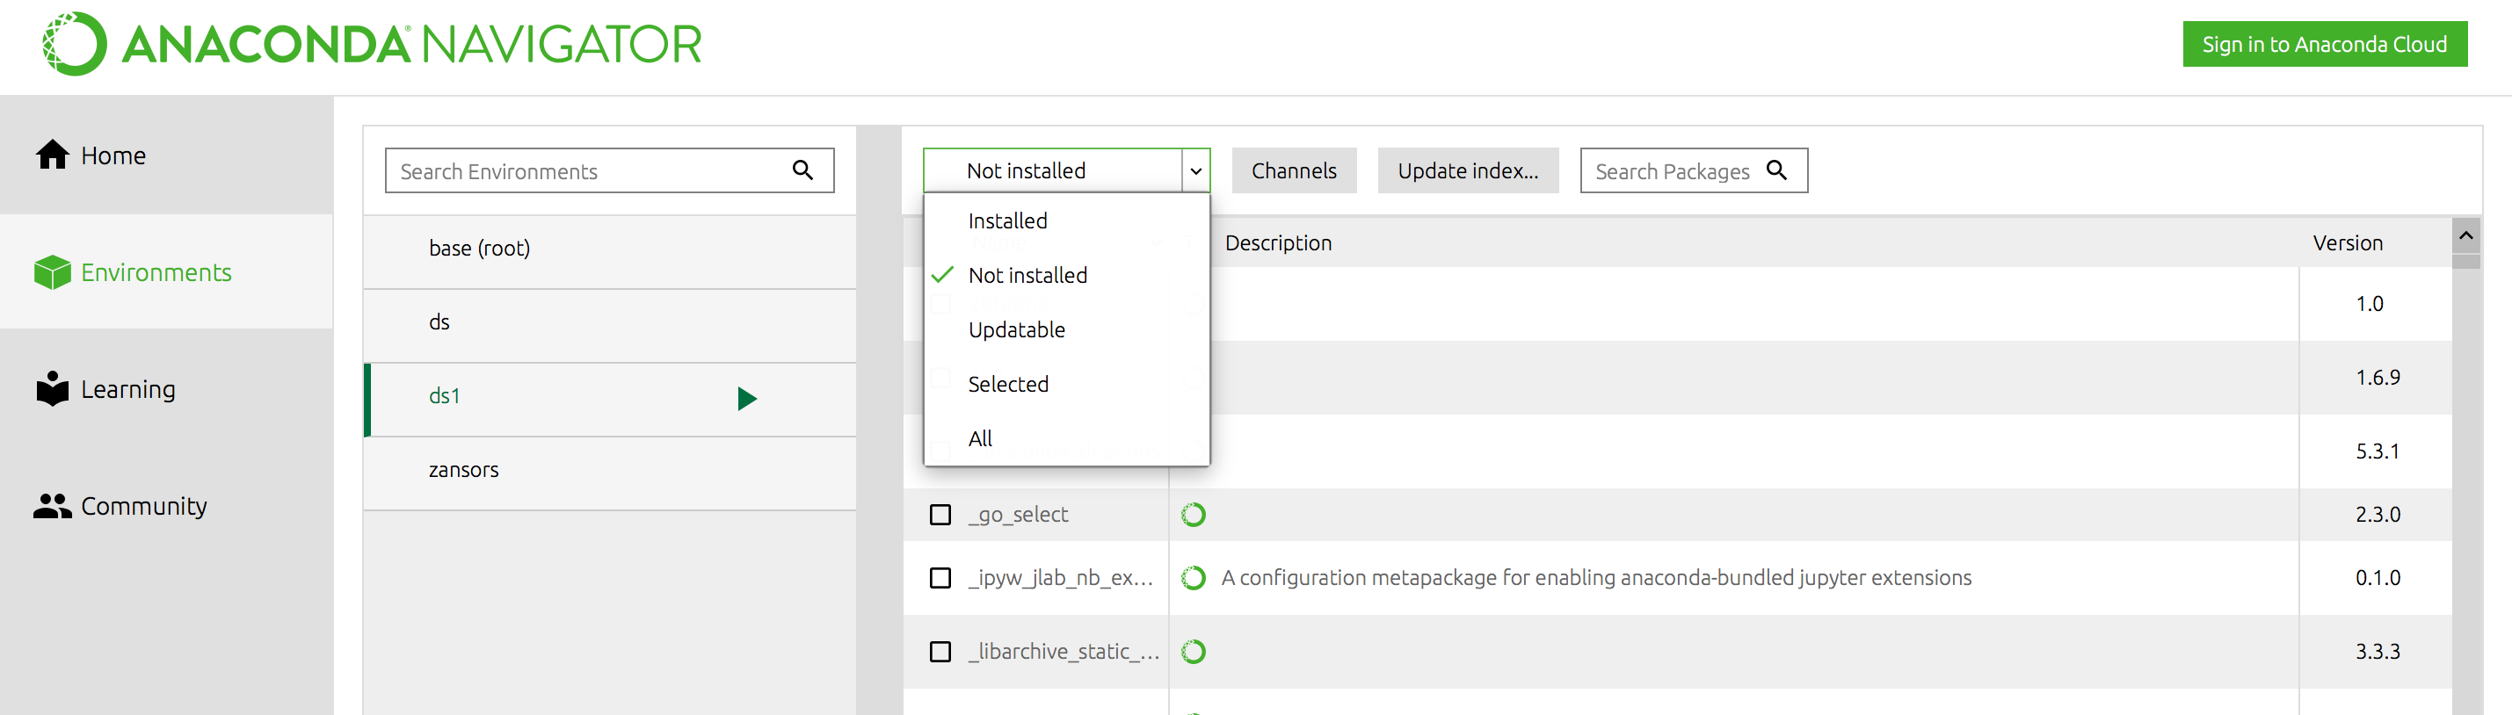The width and height of the screenshot is (2512, 715).
Task: Click the Search Environments magnifier icon
Action: [802, 170]
